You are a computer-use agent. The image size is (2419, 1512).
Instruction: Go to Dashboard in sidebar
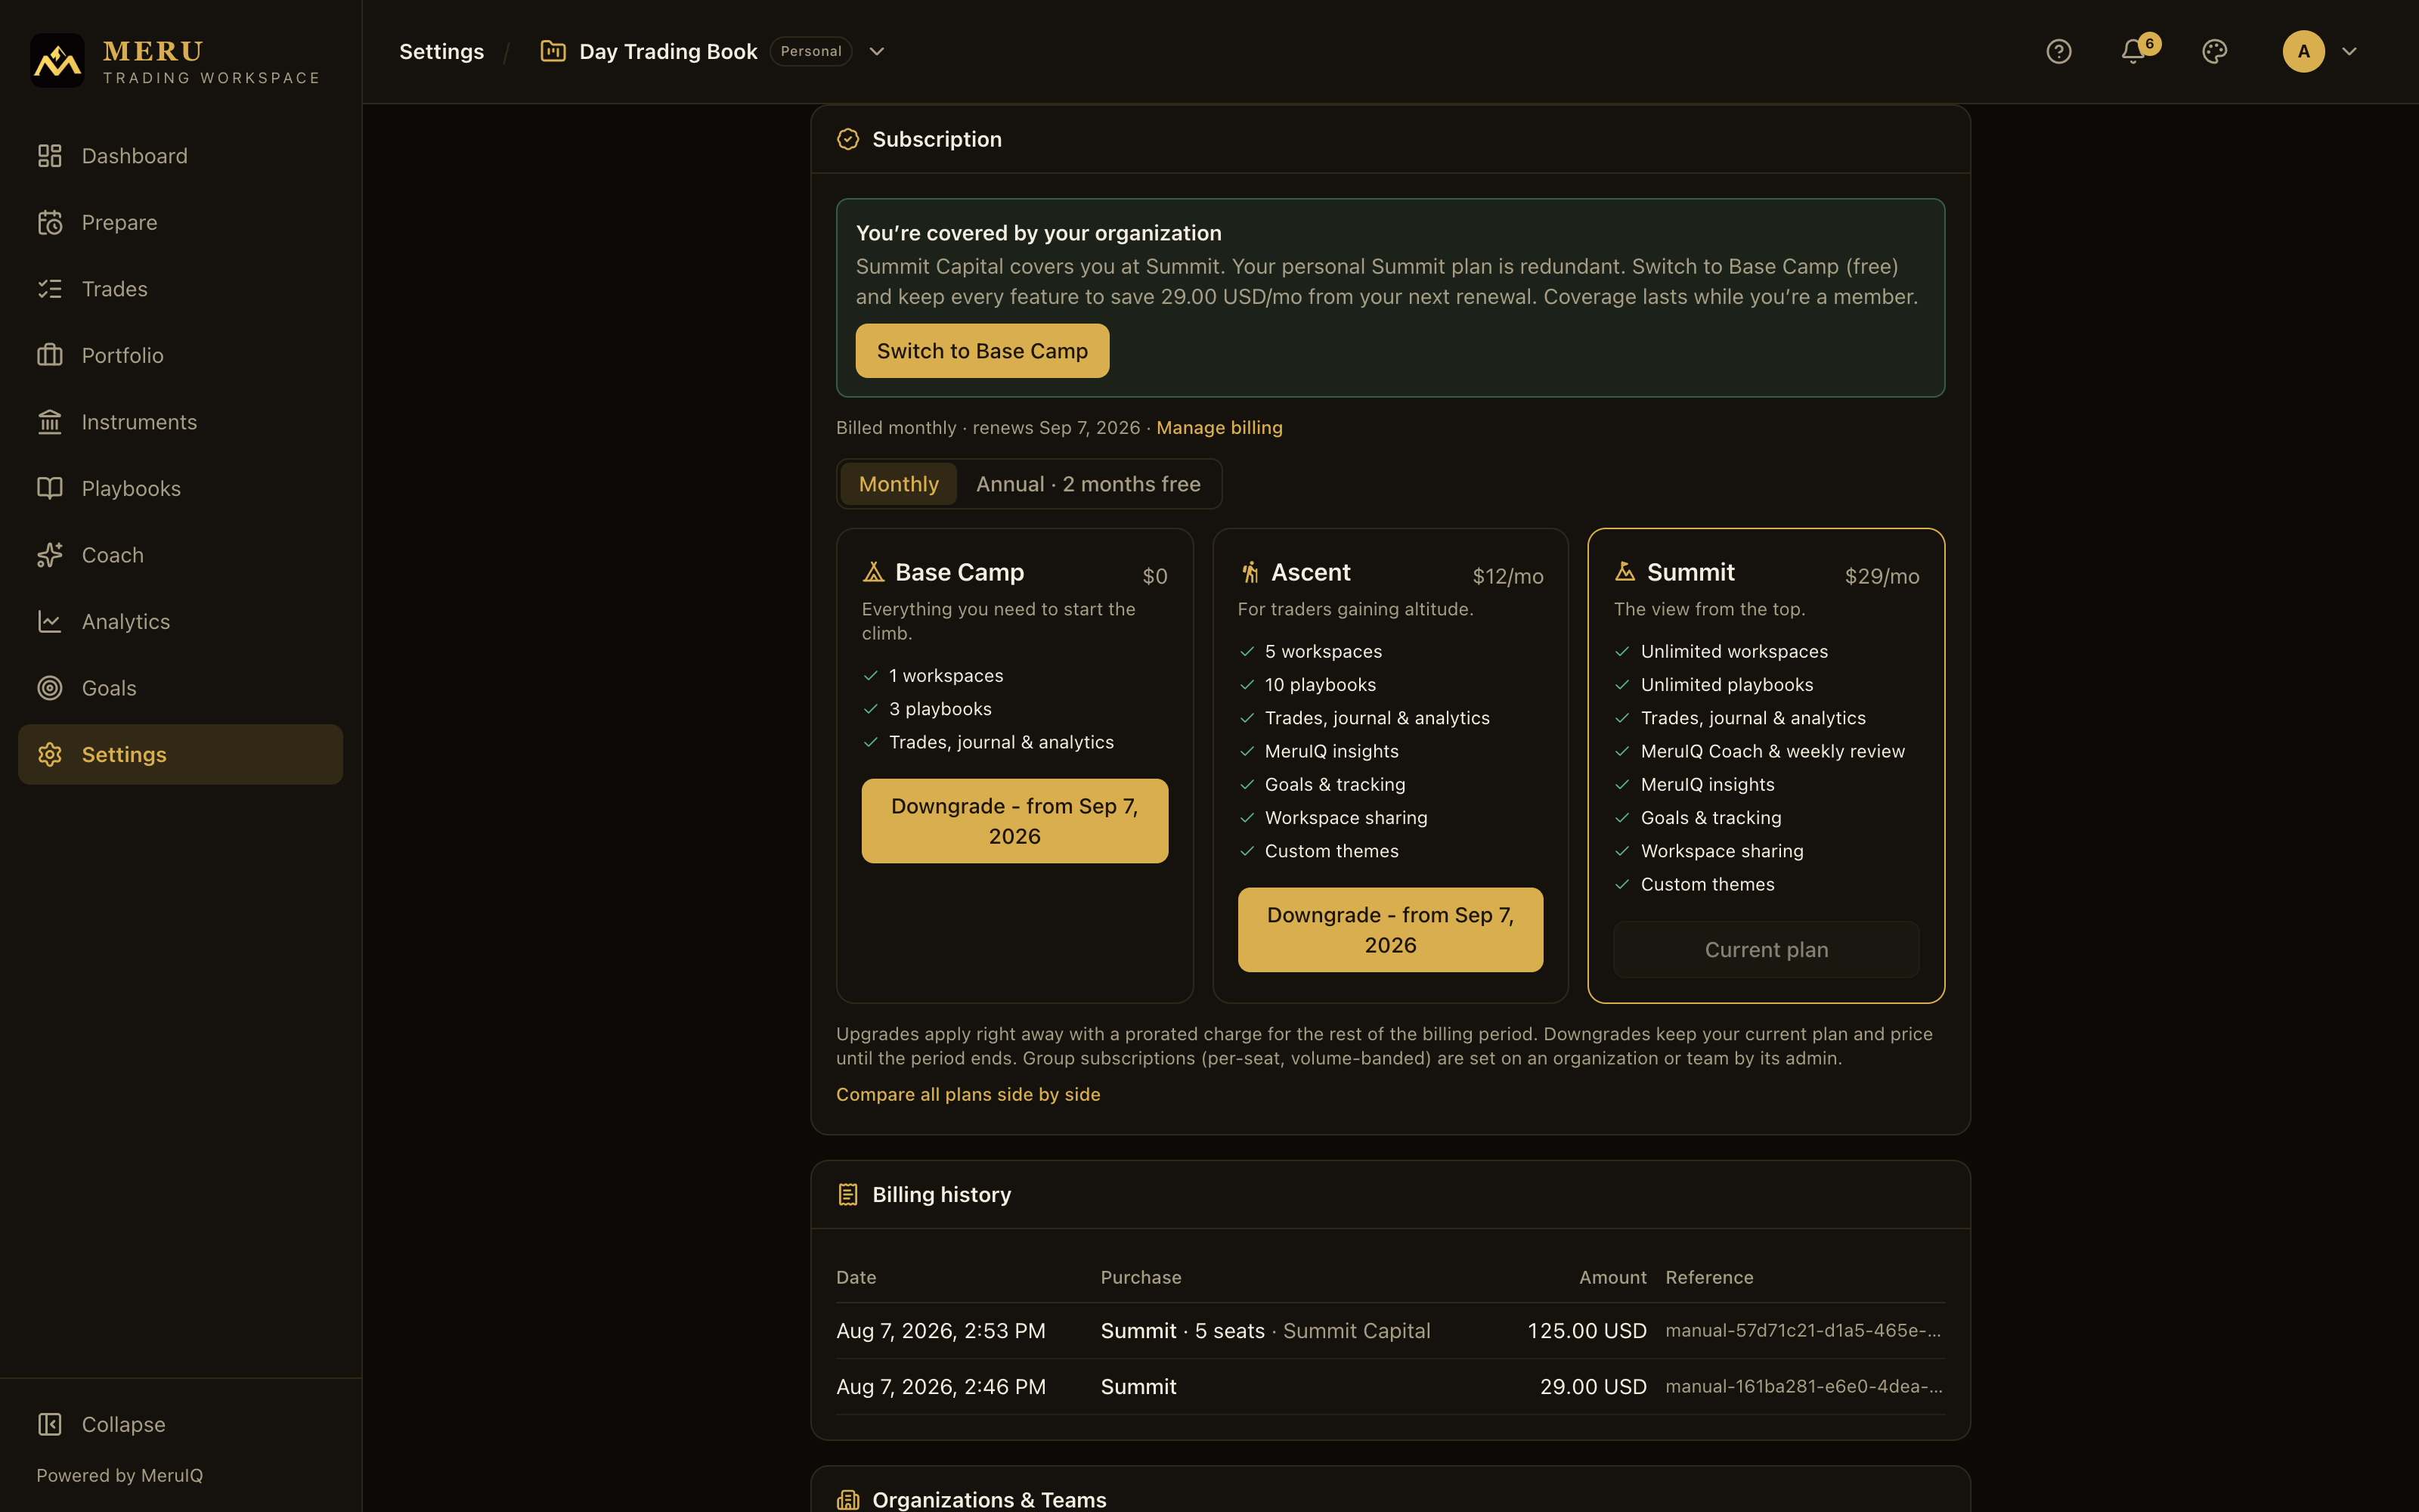coord(180,156)
